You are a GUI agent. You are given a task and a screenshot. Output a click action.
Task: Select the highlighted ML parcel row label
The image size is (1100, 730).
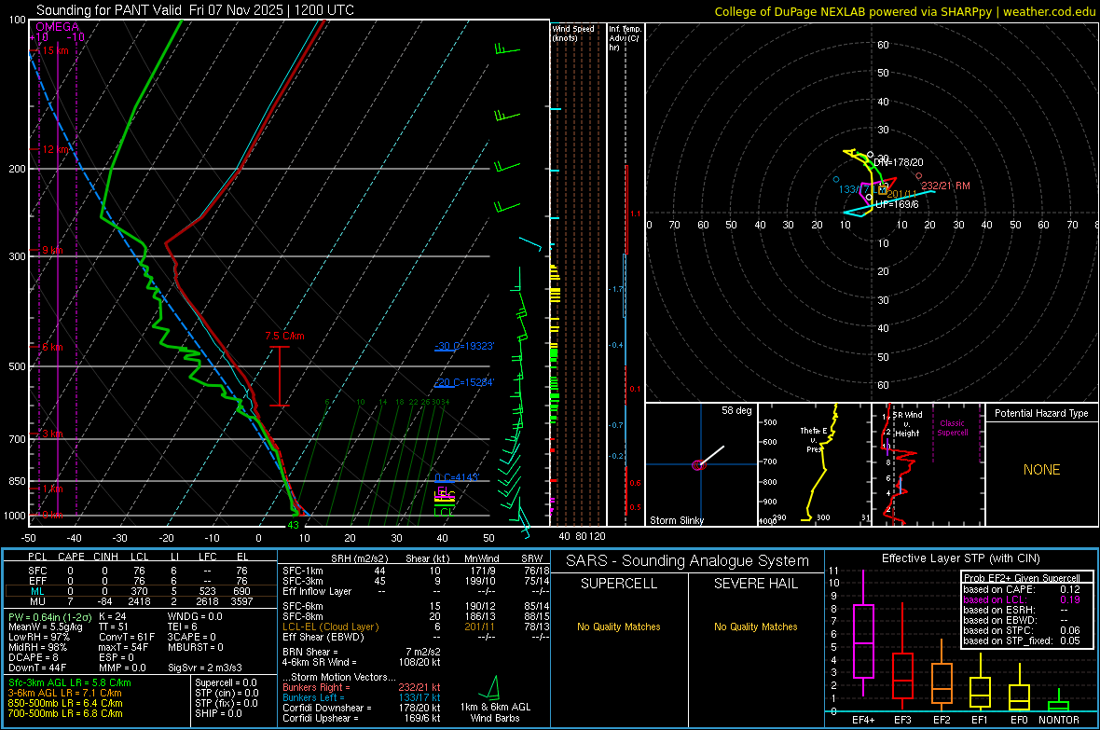point(37,592)
